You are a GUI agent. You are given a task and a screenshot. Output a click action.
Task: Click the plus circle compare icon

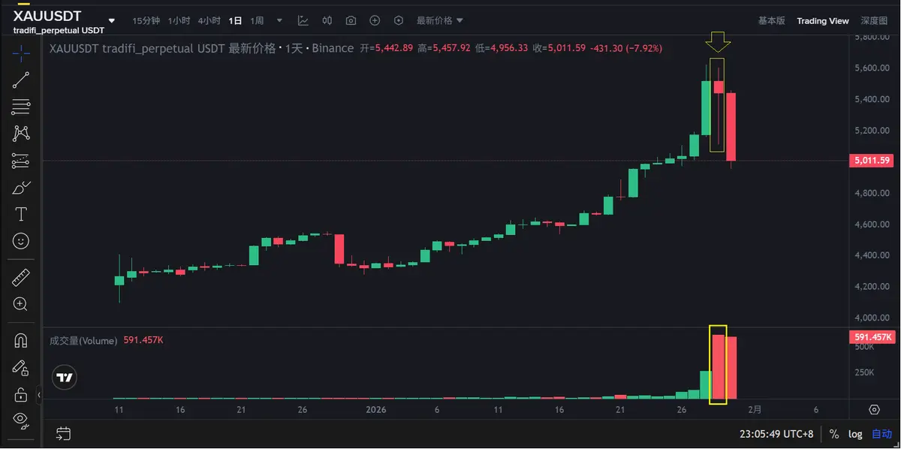(x=375, y=21)
